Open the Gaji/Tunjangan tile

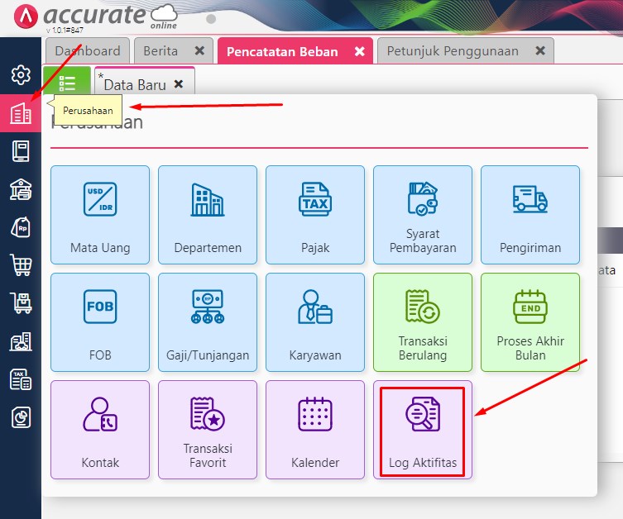tap(208, 322)
